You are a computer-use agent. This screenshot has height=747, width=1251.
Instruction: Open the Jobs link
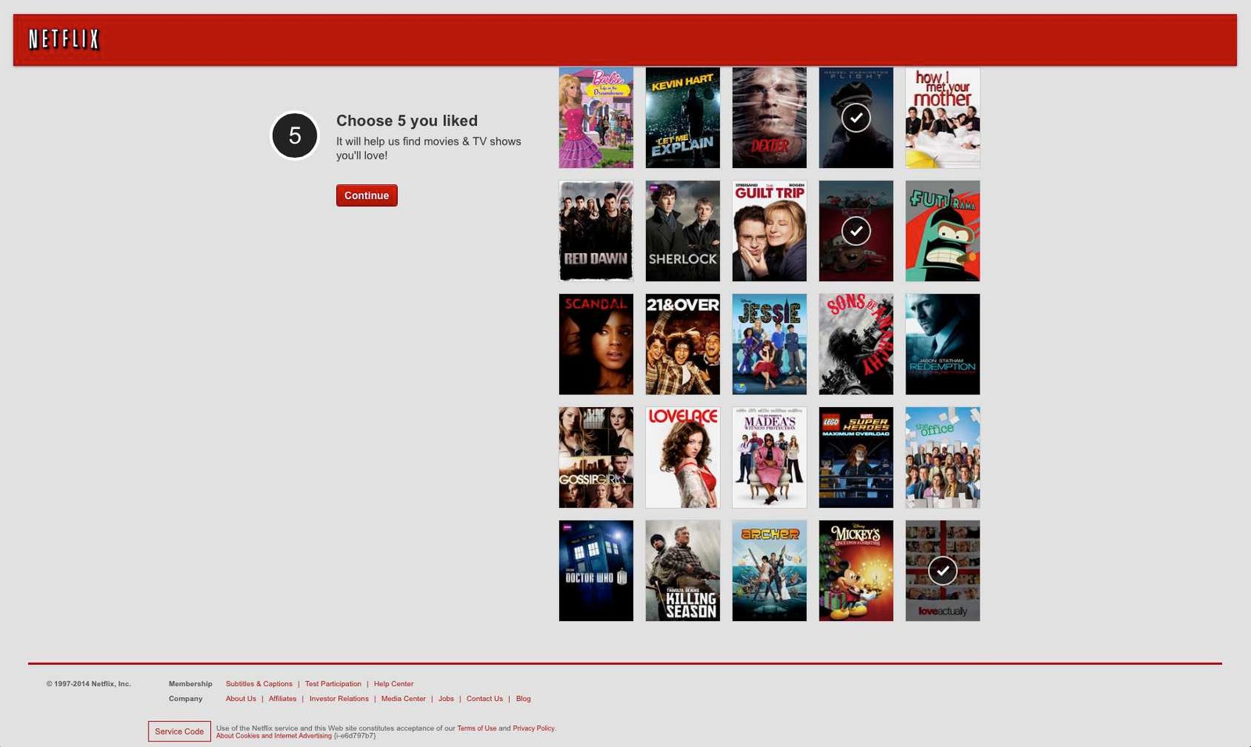446,699
